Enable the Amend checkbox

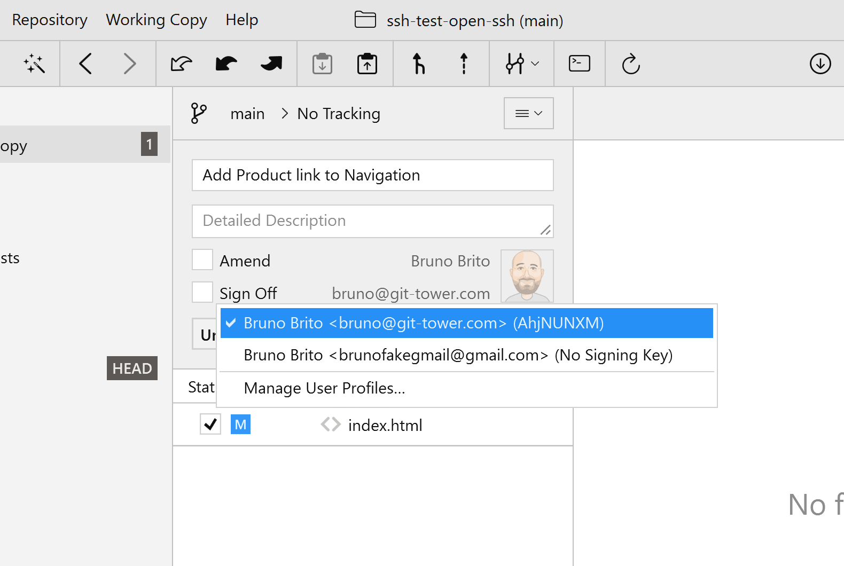tap(202, 260)
